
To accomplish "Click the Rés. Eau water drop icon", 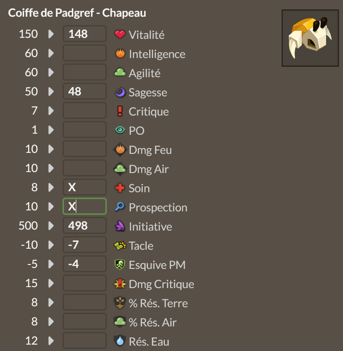I will tap(120, 341).
